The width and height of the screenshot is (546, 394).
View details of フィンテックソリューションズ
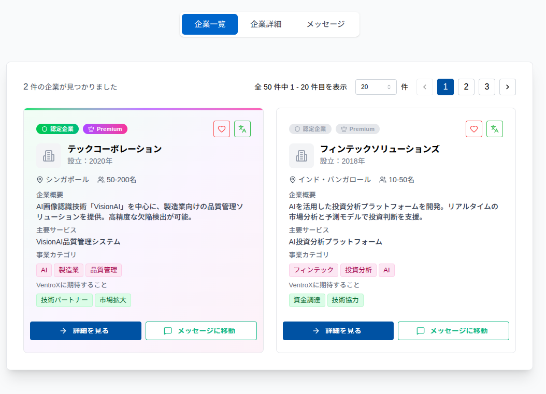[338, 331]
